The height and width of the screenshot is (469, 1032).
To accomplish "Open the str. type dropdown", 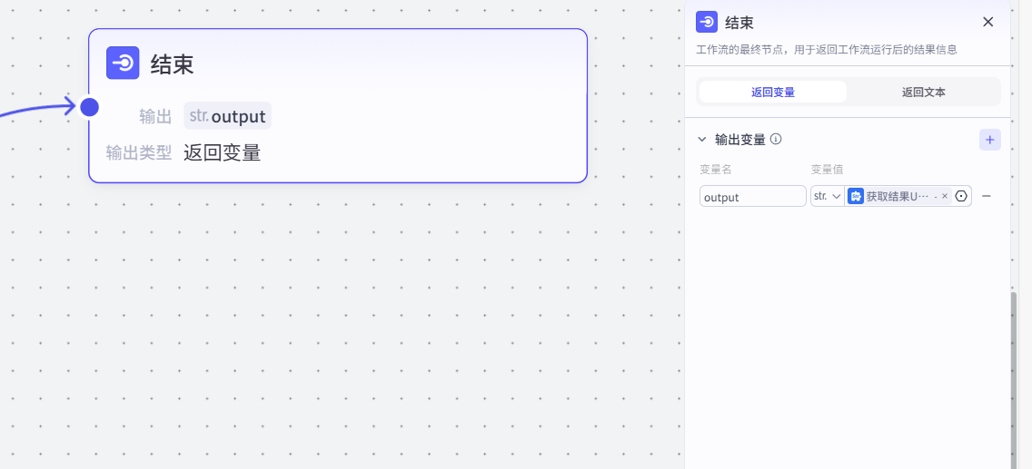I will click(827, 196).
